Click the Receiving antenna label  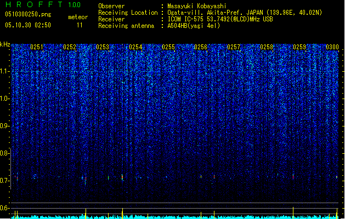[x=126, y=26]
